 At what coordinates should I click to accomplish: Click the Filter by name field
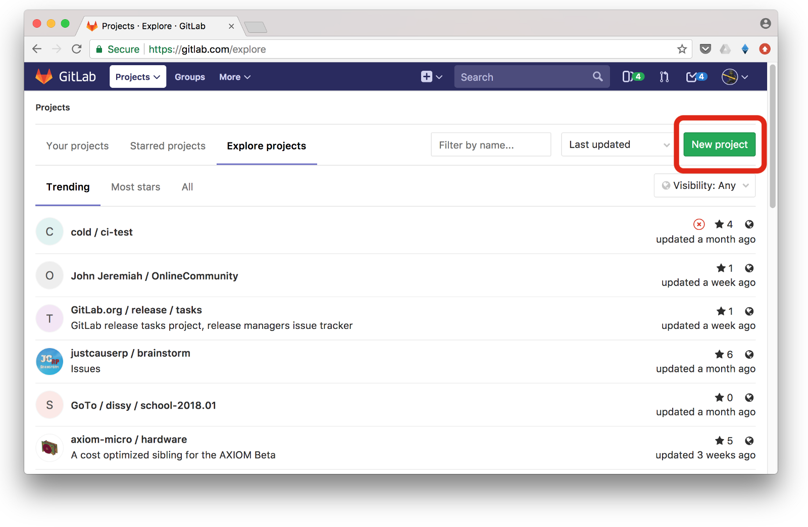click(x=490, y=145)
